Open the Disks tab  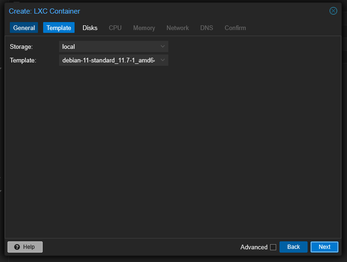(x=90, y=28)
